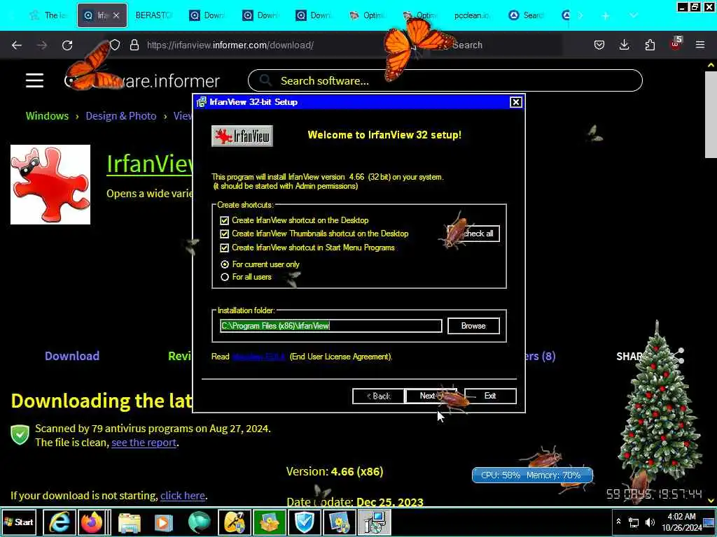Image resolution: width=717 pixels, height=537 pixels.
Task: Expand the list all tabs chevron
Action: point(633,15)
